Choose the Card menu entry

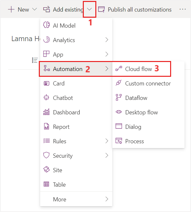pyautogui.click(x=76, y=83)
